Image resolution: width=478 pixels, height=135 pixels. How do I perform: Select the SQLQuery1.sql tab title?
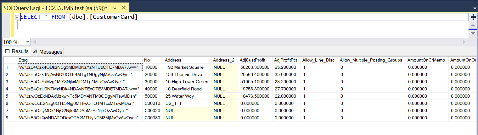point(55,8)
